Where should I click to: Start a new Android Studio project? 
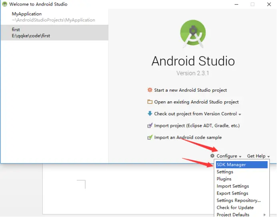pyautogui.click(x=190, y=90)
